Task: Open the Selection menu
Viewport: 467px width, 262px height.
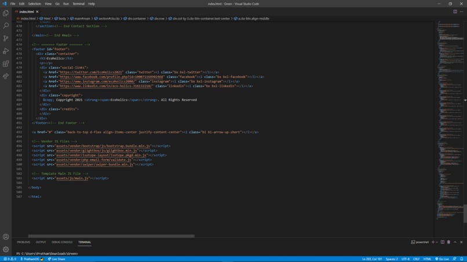Action: click(x=35, y=4)
